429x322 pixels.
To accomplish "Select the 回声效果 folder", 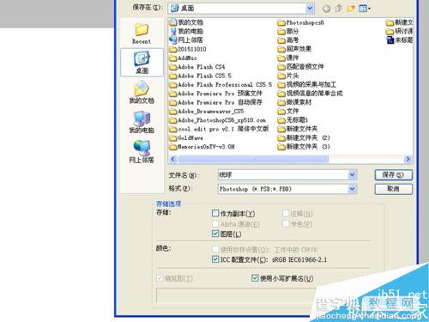I will tap(294, 49).
